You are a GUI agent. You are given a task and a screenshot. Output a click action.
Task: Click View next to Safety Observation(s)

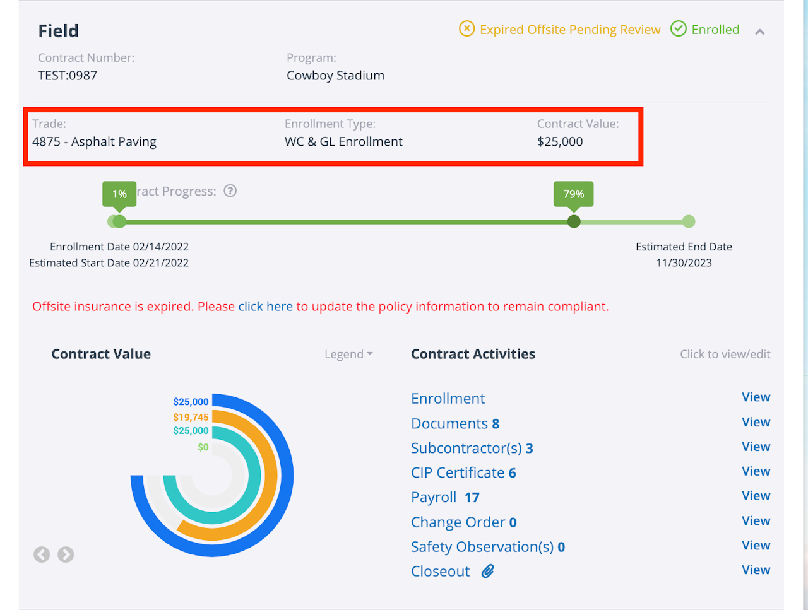point(756,546)
